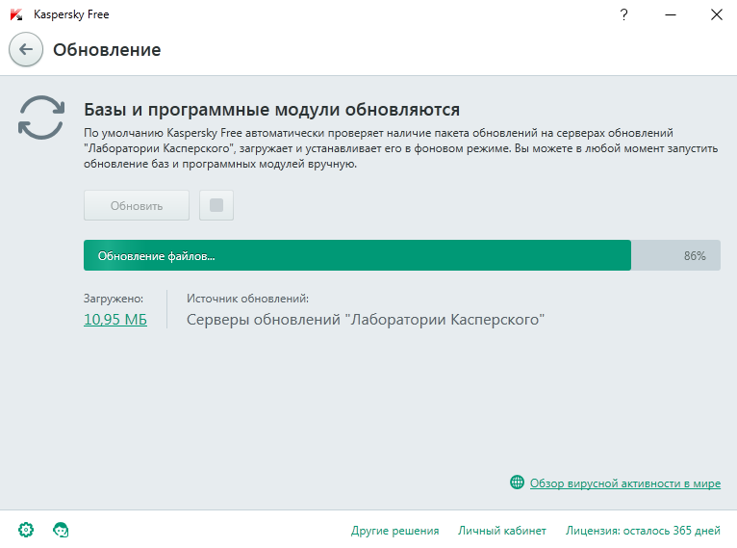This screenshot has height=548, width=737.
Task: Minimize the Kaspersky Free window
Action: coord(671,14)
